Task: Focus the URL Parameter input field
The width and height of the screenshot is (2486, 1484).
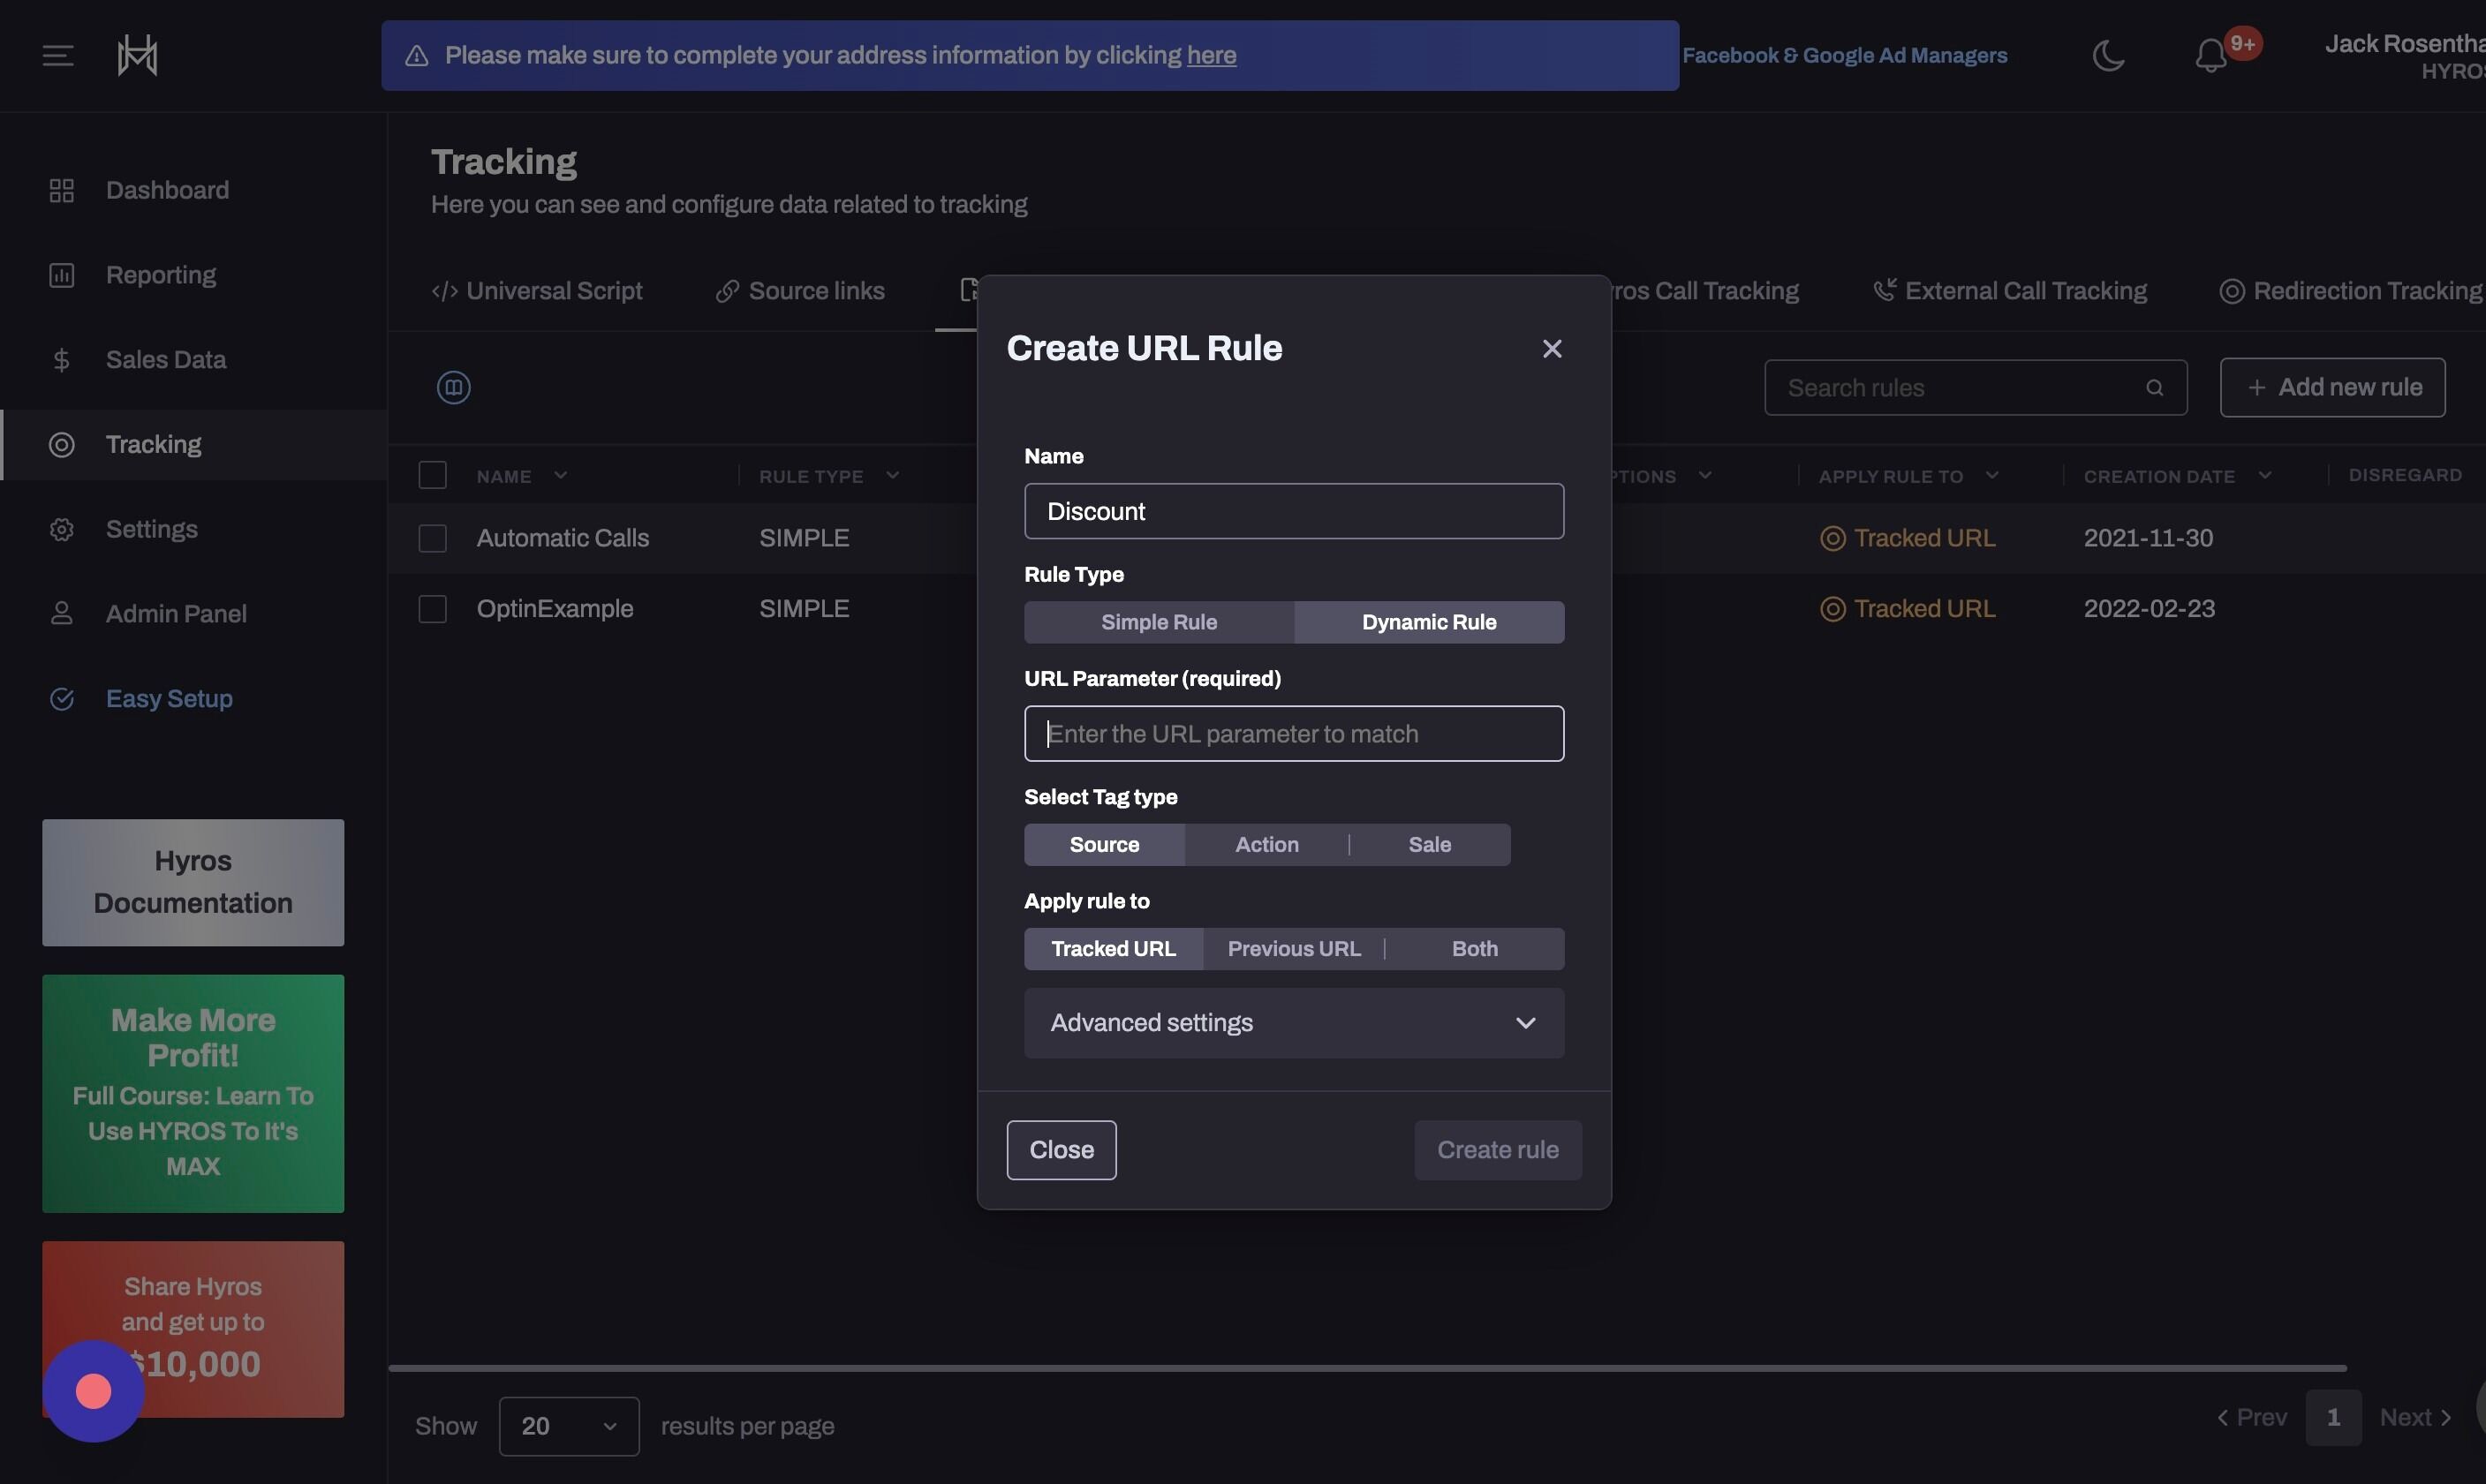Action: (x=1294, y=734)
